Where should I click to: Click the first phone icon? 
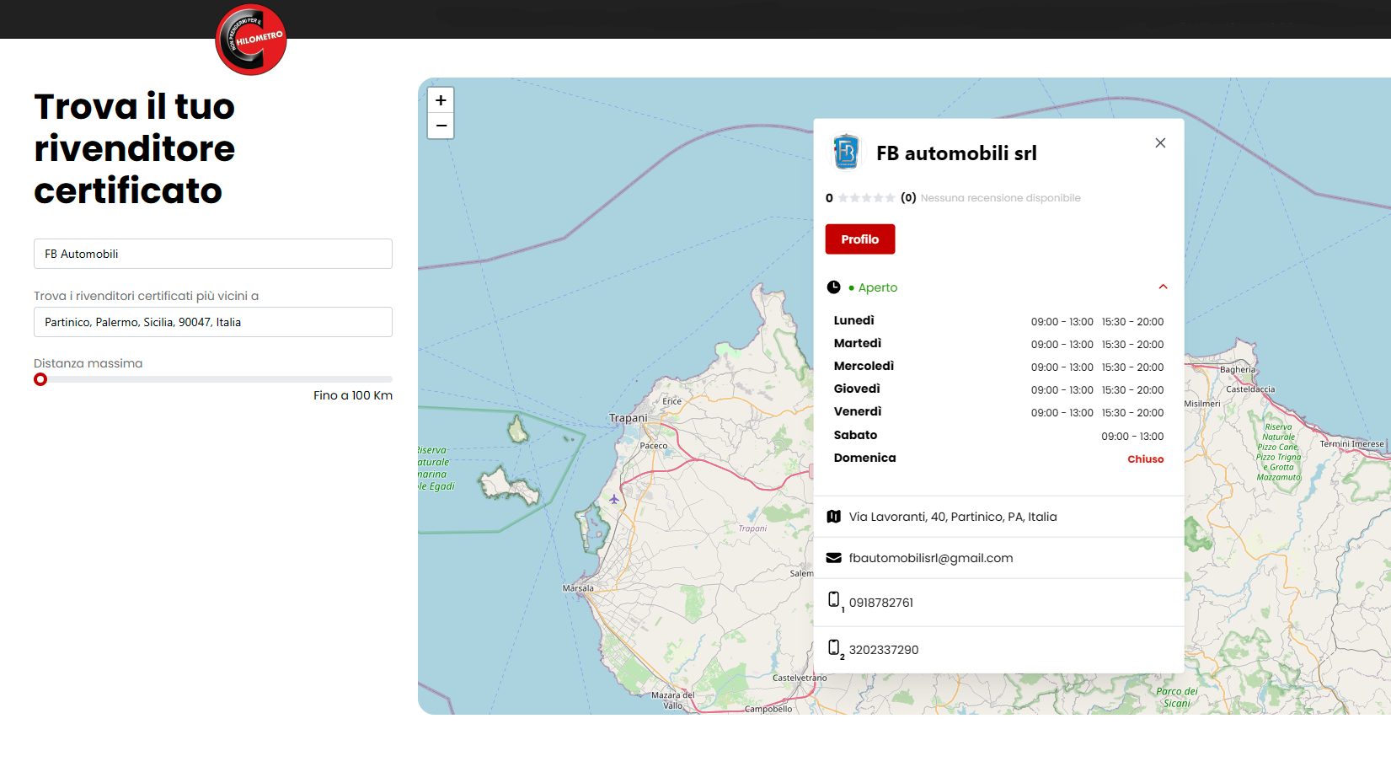(x=833, y=599)
